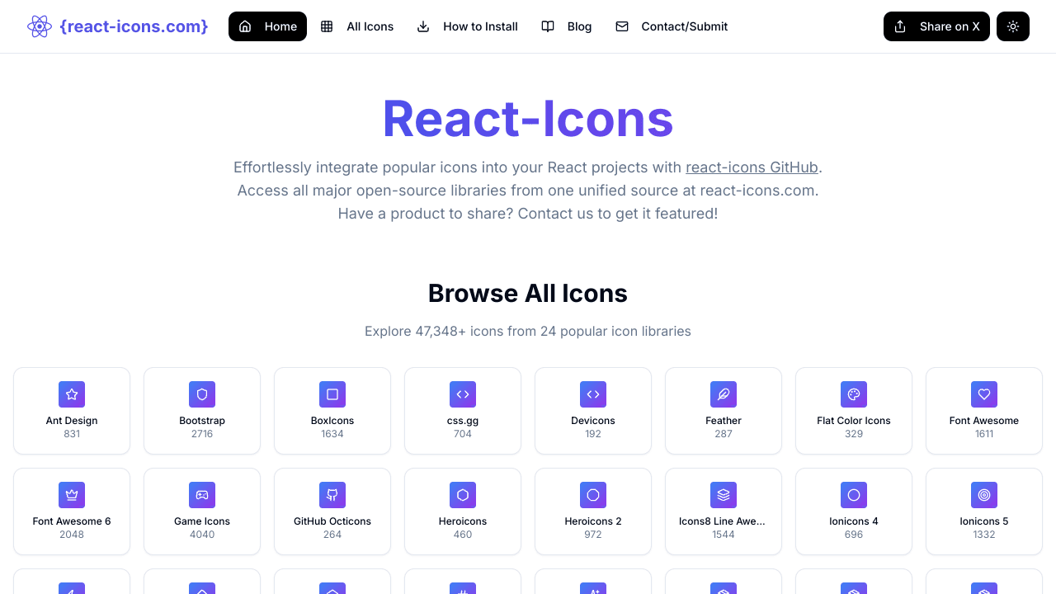1056x594 pixels.
Task: Click the GitHub Octicons cat icon
Action: (332, 495)
